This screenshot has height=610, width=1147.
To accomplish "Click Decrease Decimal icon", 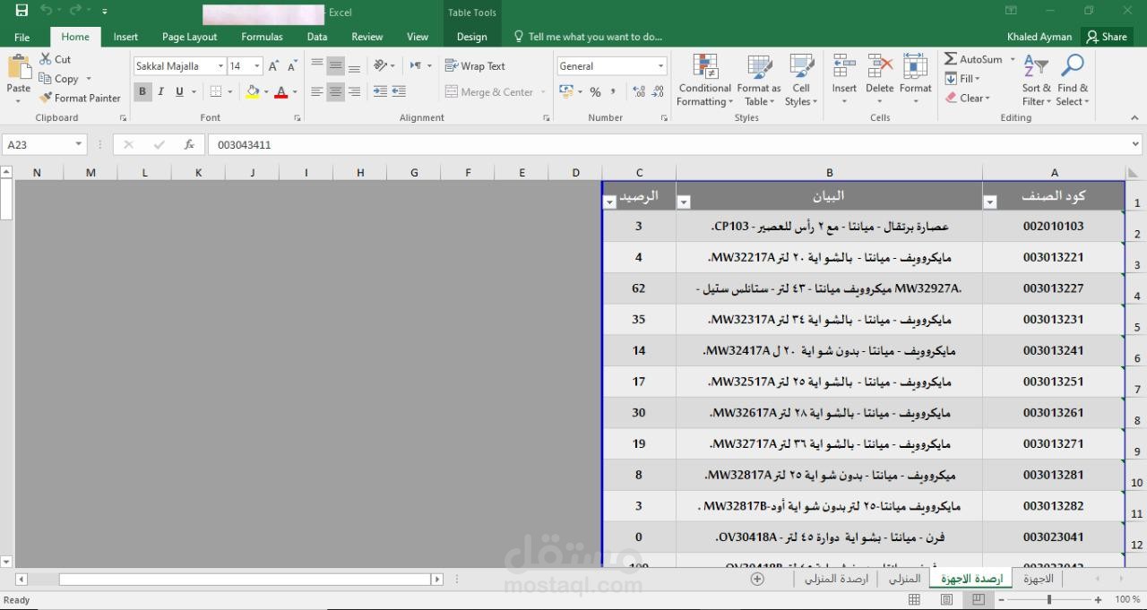I will tap(658, 92).
